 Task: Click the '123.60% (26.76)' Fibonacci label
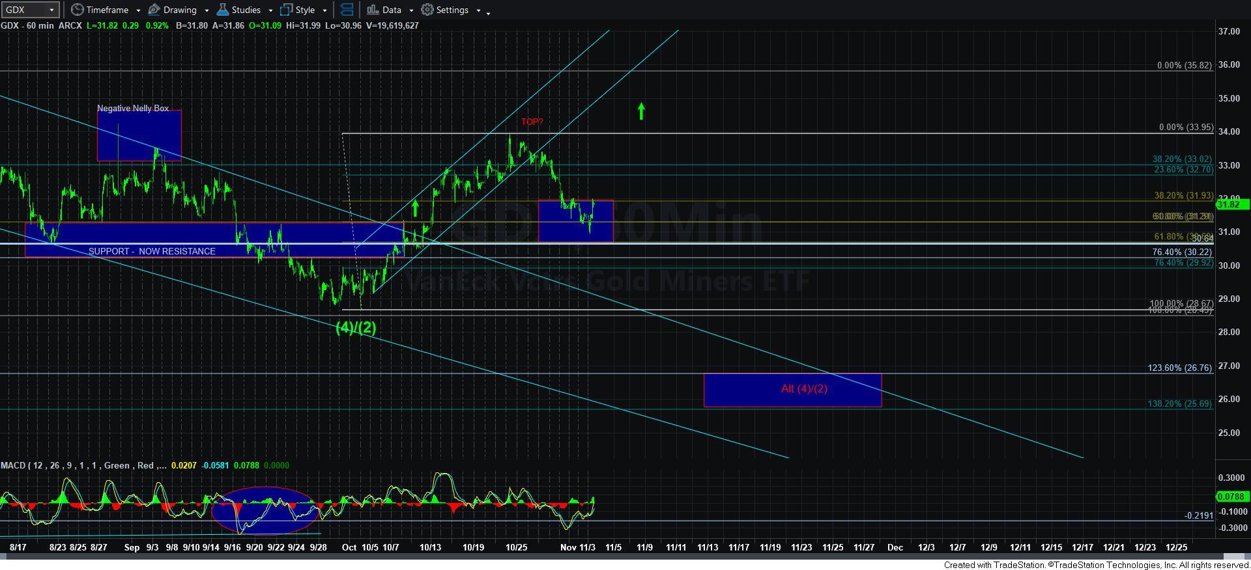[1180, 368]
